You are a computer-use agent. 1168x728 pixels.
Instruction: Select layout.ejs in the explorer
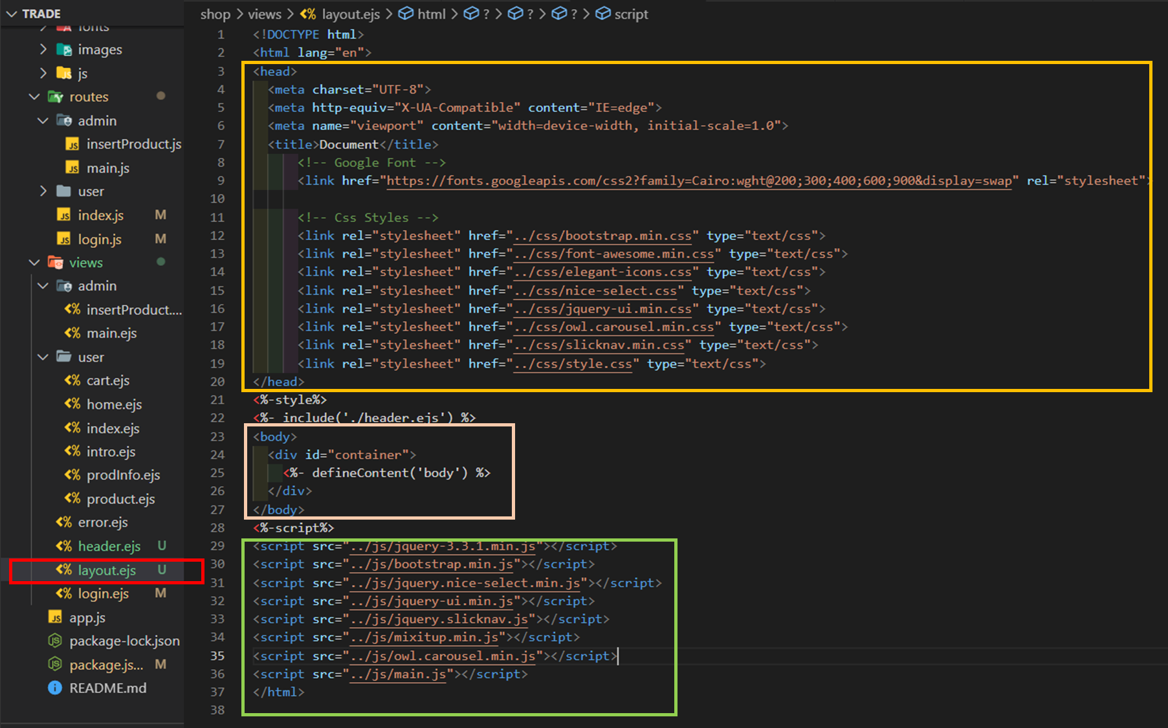coord(107,570)
